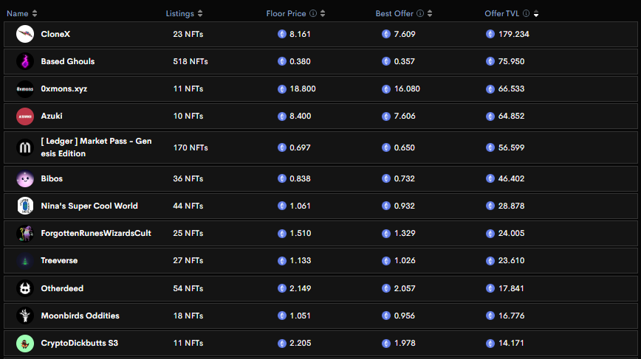Sort table by Listings column arrows
This screenshot has width=641, height=359.
[x=200, y=13]
